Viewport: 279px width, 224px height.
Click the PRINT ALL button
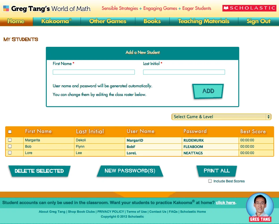point(217,171)
